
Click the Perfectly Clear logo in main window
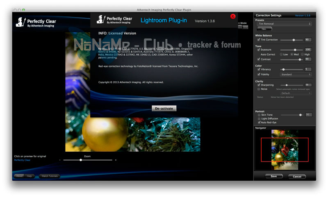pyautogui.click(x=36, y=22)
